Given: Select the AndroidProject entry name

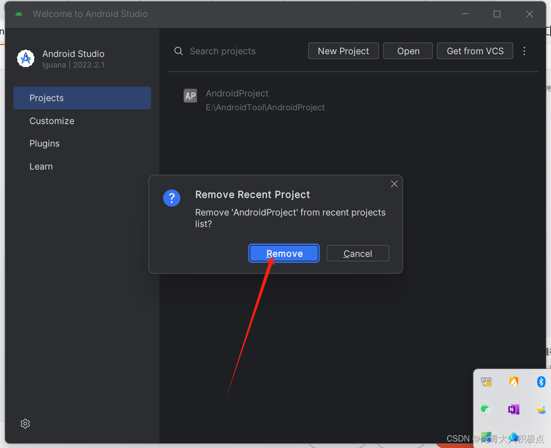Looking at the screenshot, I should coord(237,93).
